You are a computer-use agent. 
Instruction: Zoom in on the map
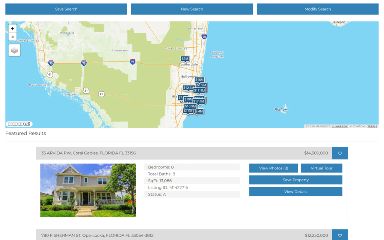pyautogui.click(x=12, y=28)
